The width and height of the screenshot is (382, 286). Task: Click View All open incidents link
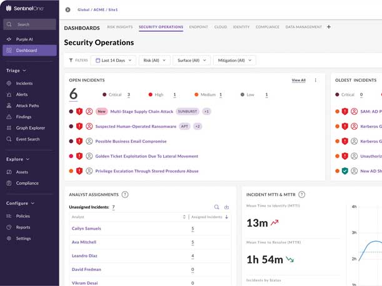298,81
